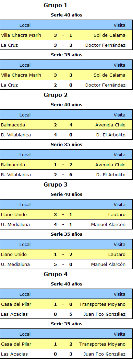Click D. El Arbolito in Grupo 2 Serie 35

pyautogui.click(x=111, y=175)
